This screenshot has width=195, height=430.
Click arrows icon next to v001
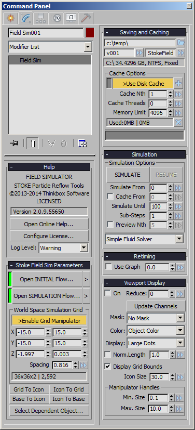[x=140, y=53]
